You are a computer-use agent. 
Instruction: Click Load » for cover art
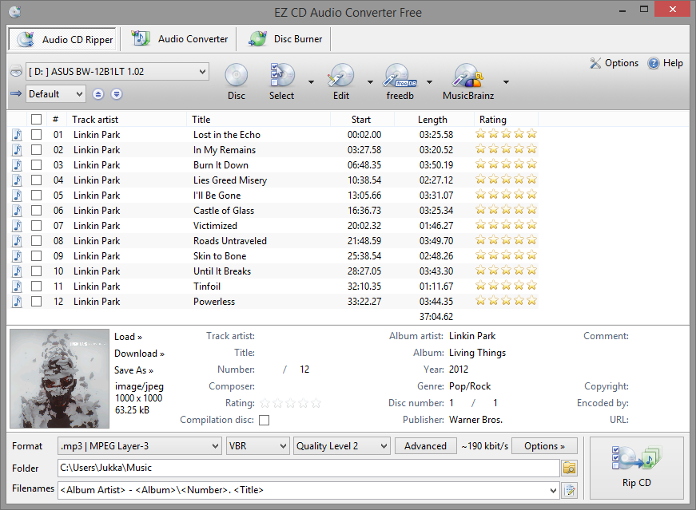point(129,337)
